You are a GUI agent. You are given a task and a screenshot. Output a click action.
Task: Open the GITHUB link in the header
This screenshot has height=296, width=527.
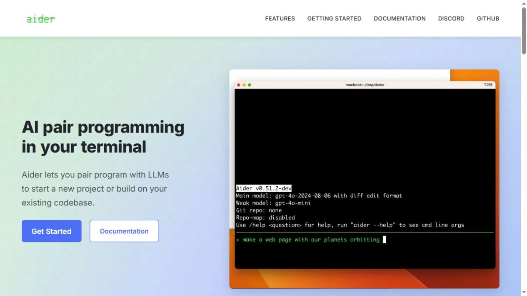tap(488, 19)
